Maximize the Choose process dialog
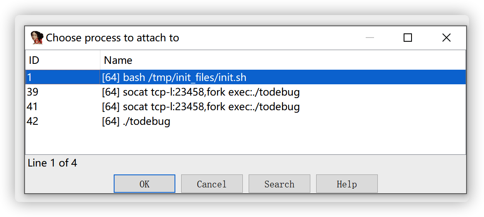The height and width of the screenshot is (217, 484). point(408,38)
